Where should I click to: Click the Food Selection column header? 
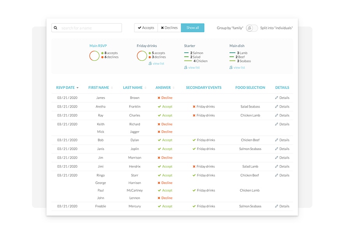pos(250,87)
